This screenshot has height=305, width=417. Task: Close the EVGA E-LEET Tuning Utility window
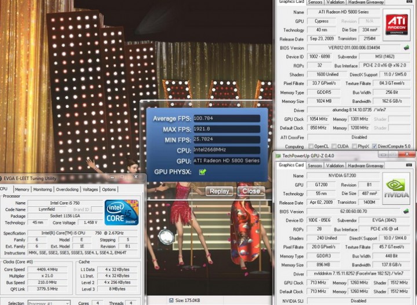click(x=136, y=177)
